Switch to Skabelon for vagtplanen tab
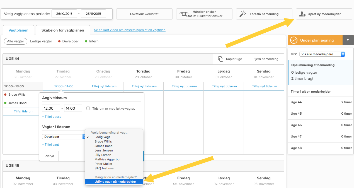 pos(63,30)
